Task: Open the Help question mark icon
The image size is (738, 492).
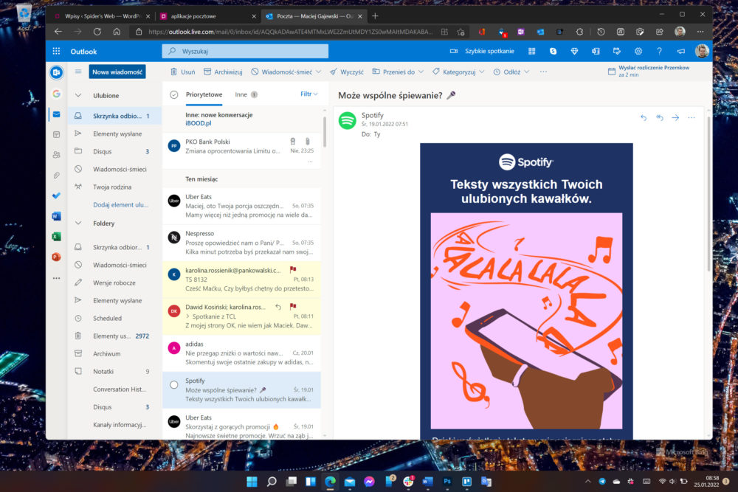Action: 659,52
